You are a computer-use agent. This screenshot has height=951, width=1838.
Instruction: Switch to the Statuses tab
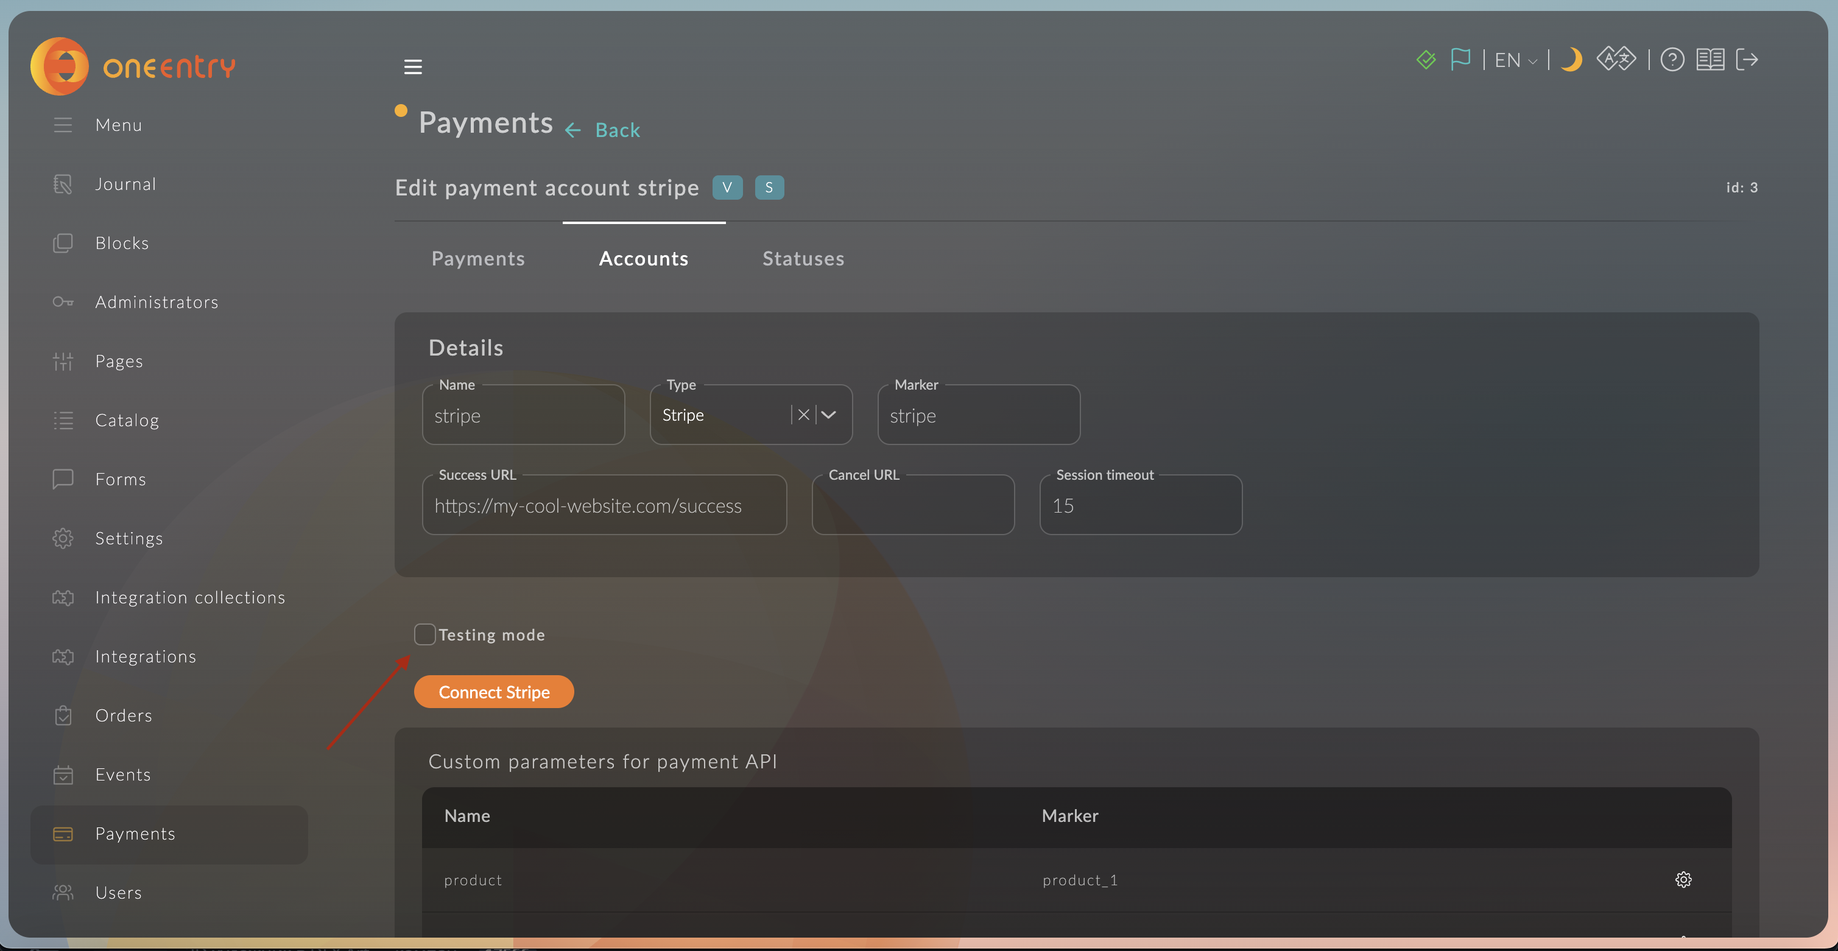[x=803, y=259]
